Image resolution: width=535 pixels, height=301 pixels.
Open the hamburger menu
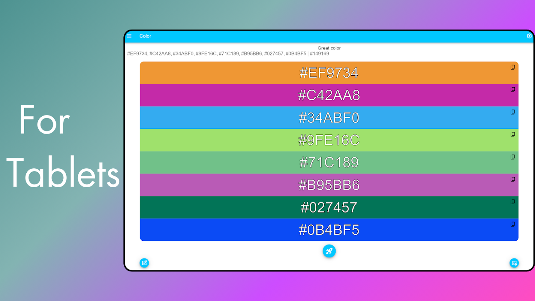(x=129, y=36)
